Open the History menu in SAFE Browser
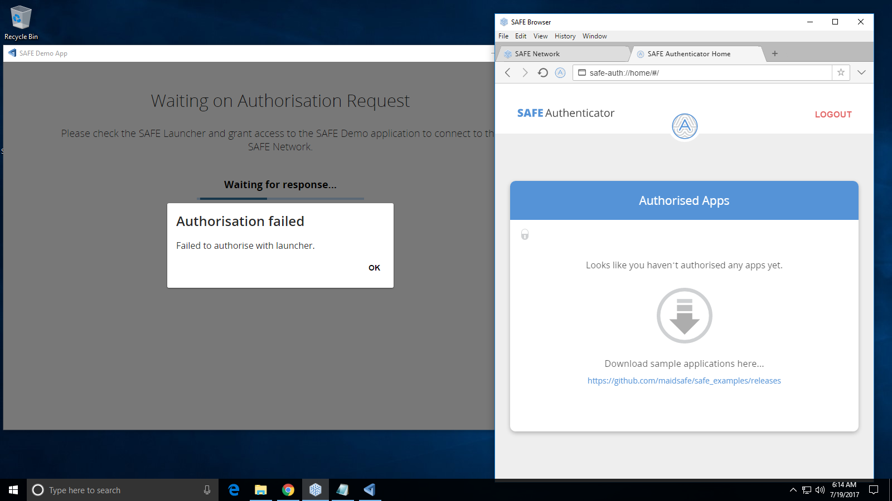Image resolution: width=892 pixels, height=501 pixels. coord(565,36)
